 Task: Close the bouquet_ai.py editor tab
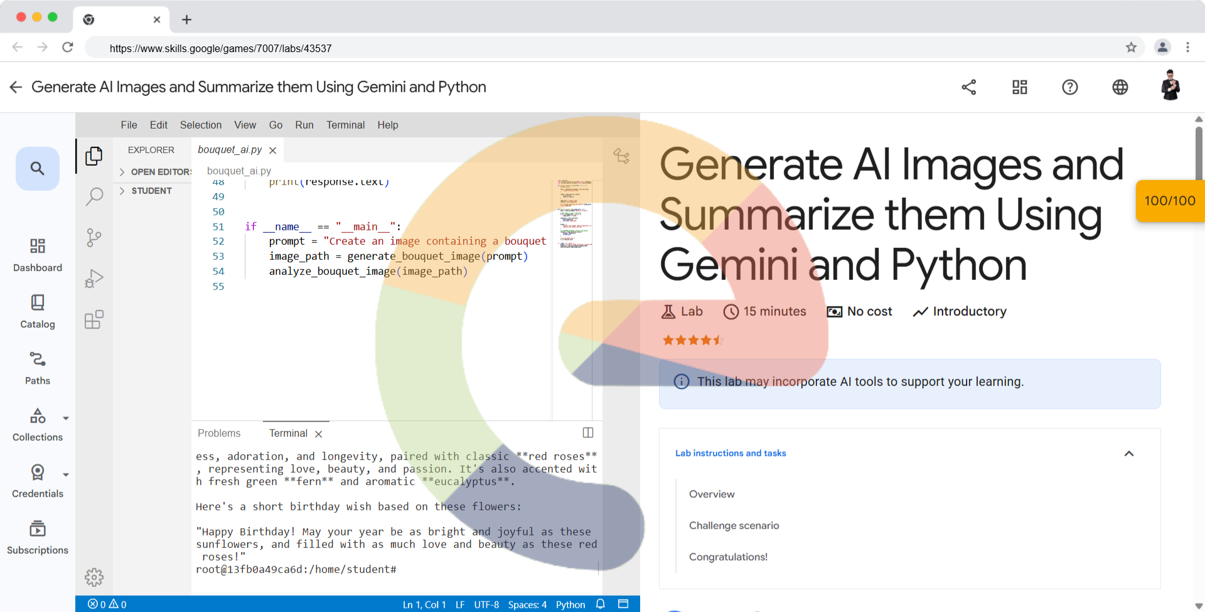(272, 151)
